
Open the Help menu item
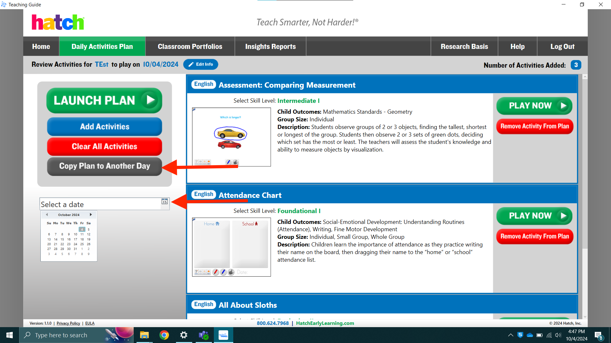pos(517,46)
